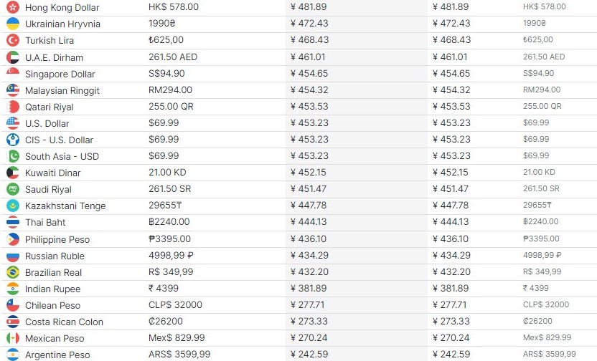Screen dimensions: 597x361
Task: Click the Hong Kong flag icon
Action: point(13,7)
